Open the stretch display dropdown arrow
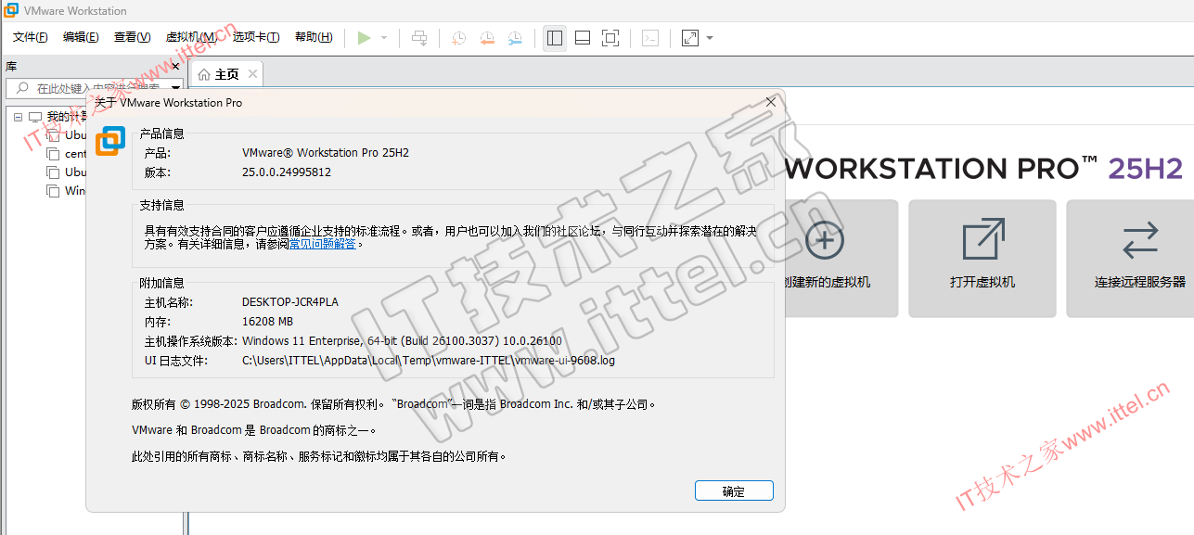 pos(710,38)
